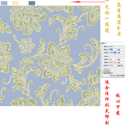Open the pixel height unit dropdown
Viewport: 125px width, 125px height.
point(121,53)
